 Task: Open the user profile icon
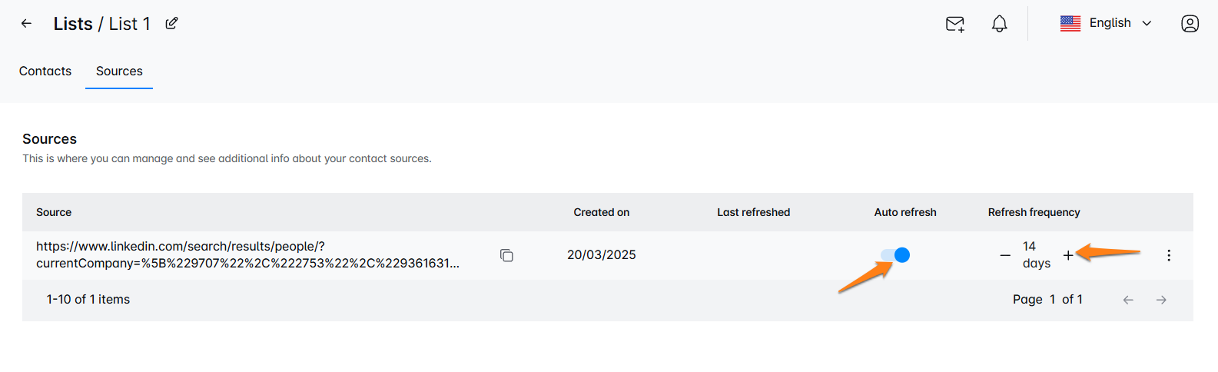pyautogui.click(x=1190, y=24)
